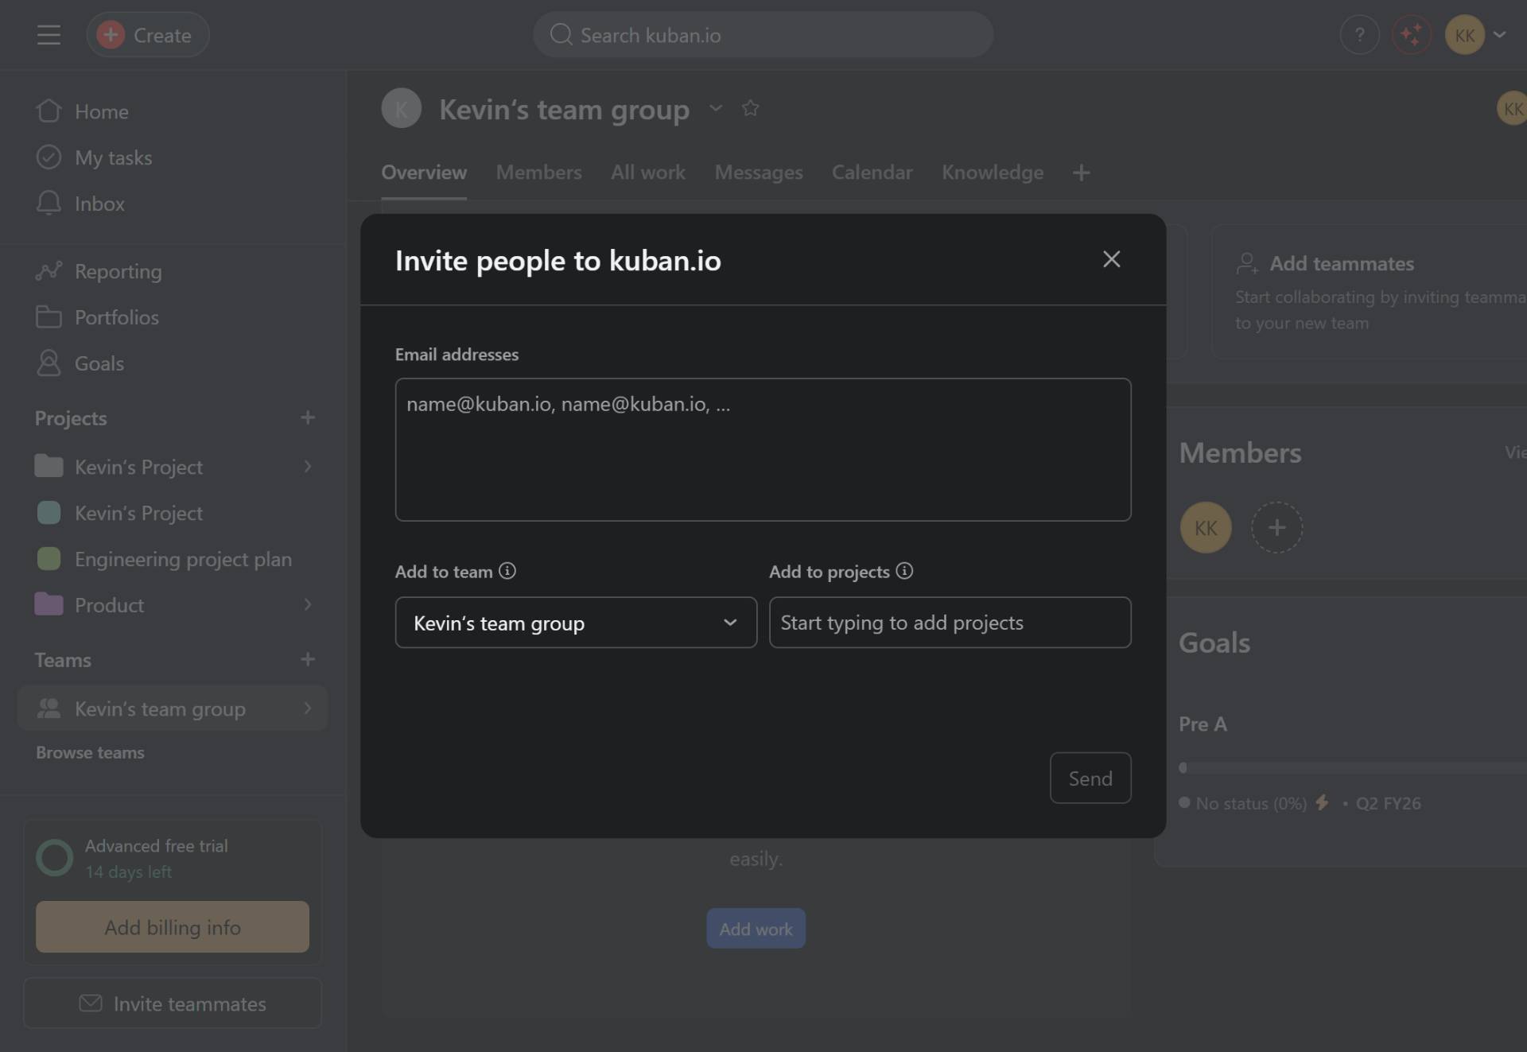The width and height of the screenshot is (1527, 1052).
Task: Click the 14 days left text
Action: click(128, 871)
